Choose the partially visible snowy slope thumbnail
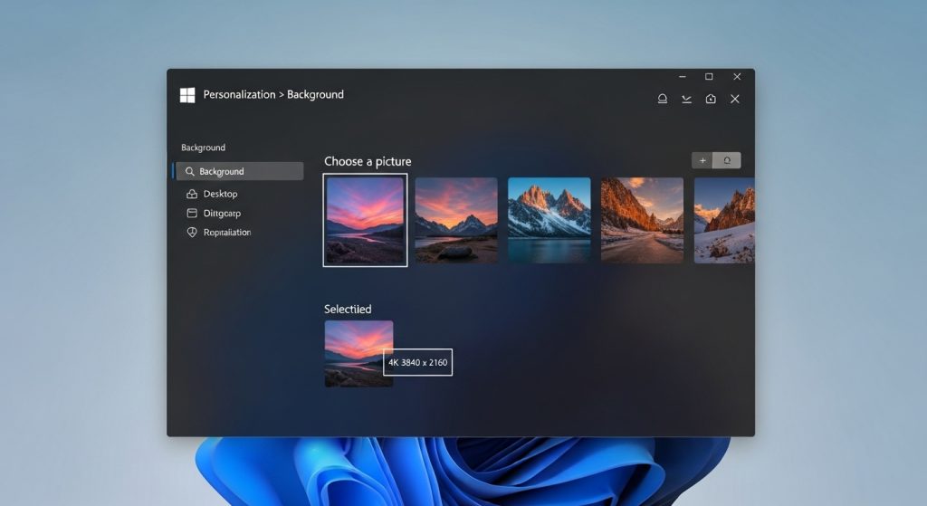The width and height of the screenshot is (927, 506). (x=724, y=220)
